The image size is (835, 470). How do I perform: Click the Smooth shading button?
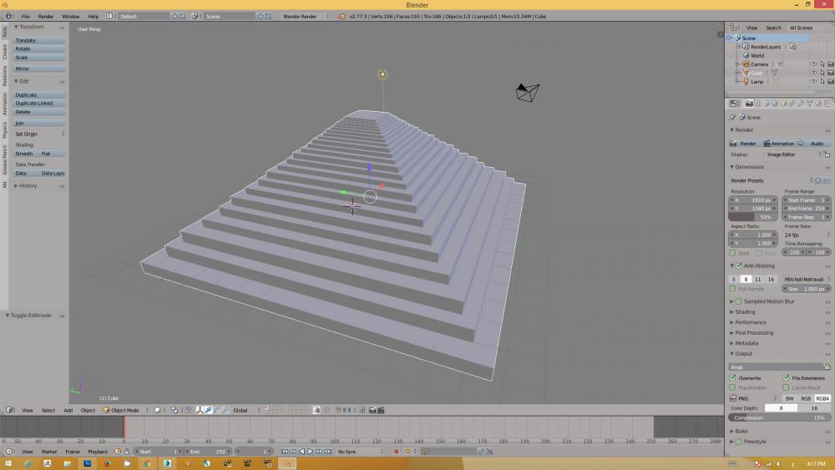25,154
